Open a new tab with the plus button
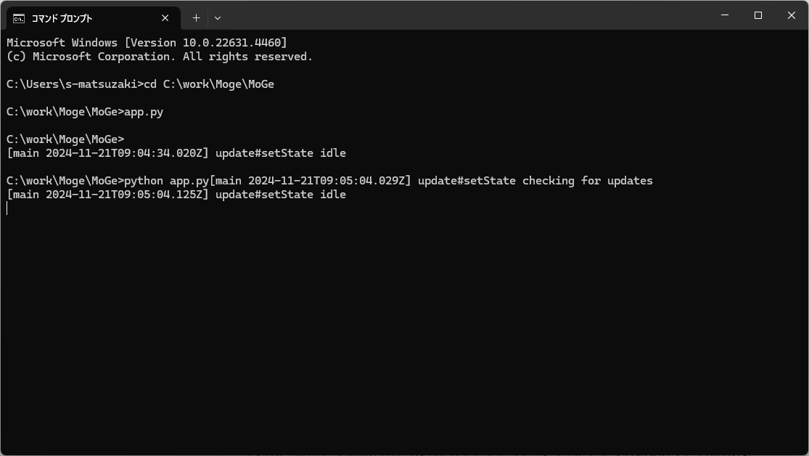This screenshot has height=456, width=809. 196,18
